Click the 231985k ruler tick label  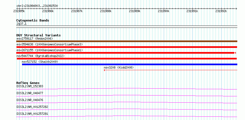click(19, 11)
